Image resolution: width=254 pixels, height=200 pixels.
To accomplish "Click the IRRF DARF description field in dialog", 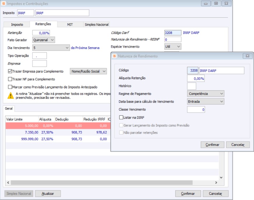I will (222, 71).
